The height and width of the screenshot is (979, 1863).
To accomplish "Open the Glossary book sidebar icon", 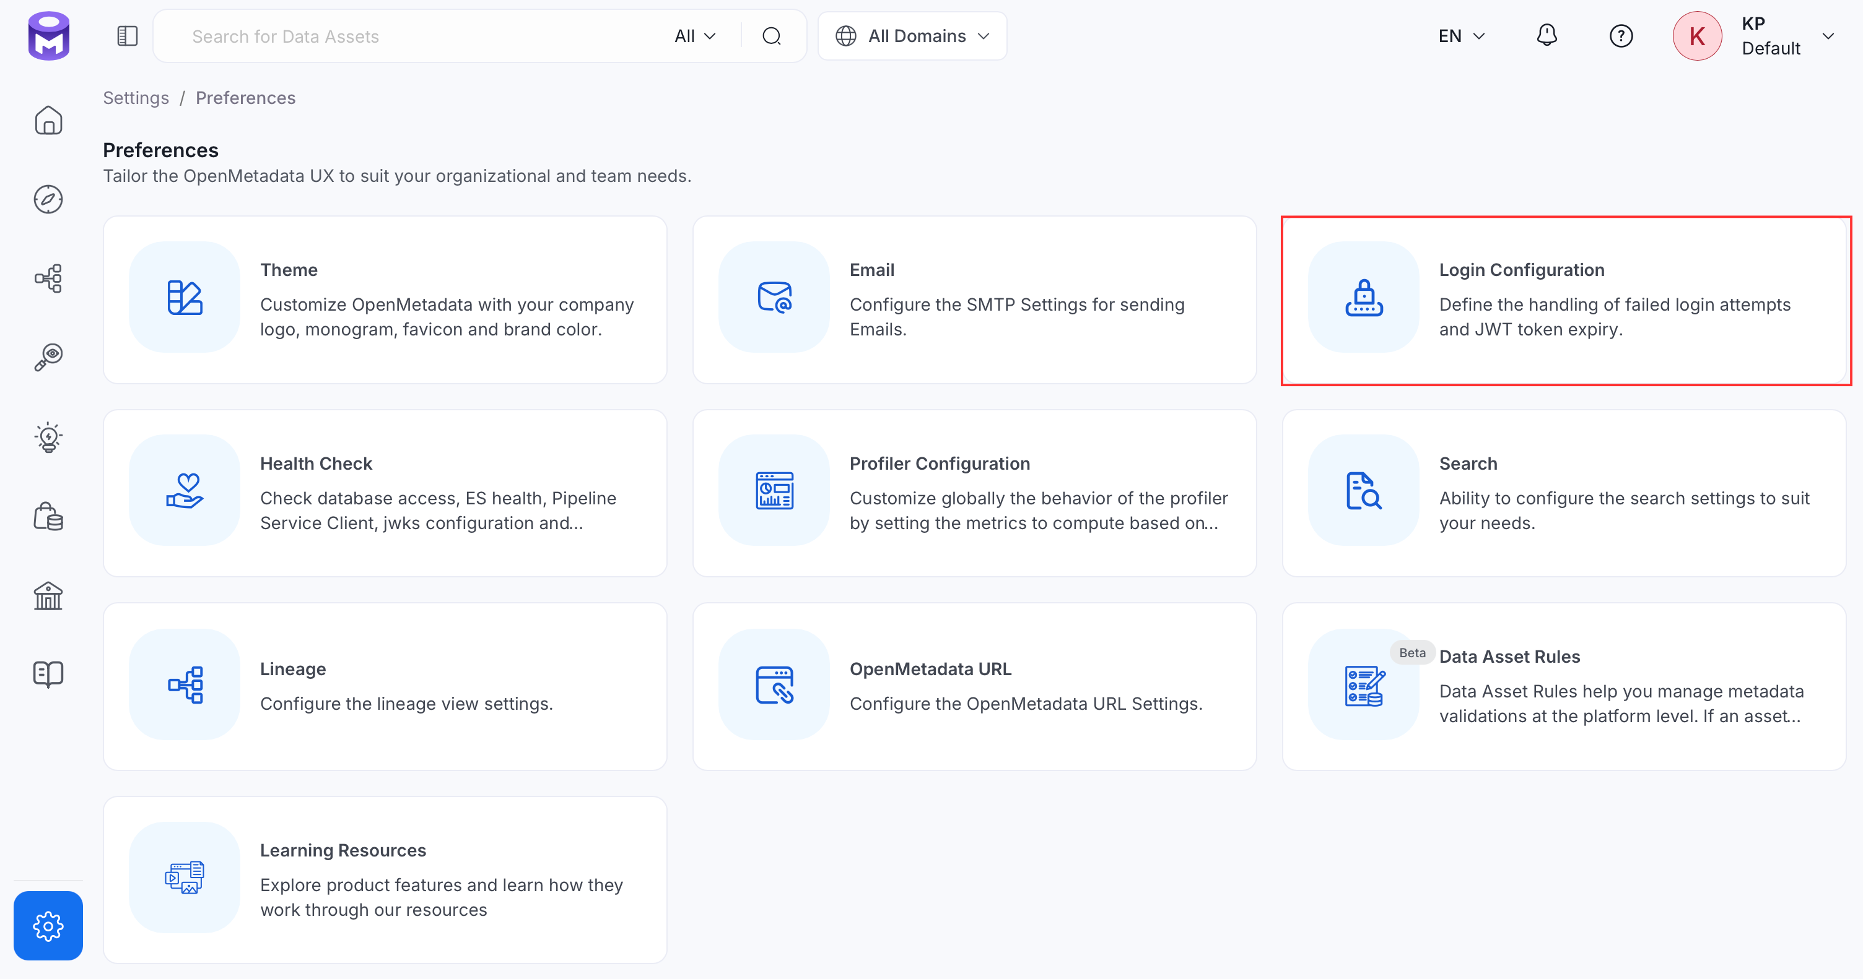I will pyautogui.click(x=48, y=674).
